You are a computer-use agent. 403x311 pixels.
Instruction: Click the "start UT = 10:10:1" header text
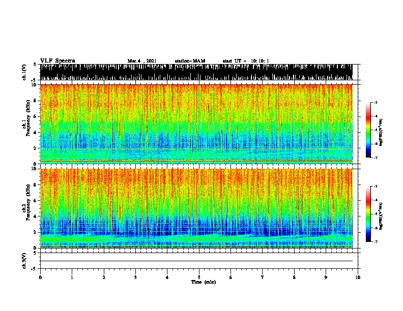245,61
